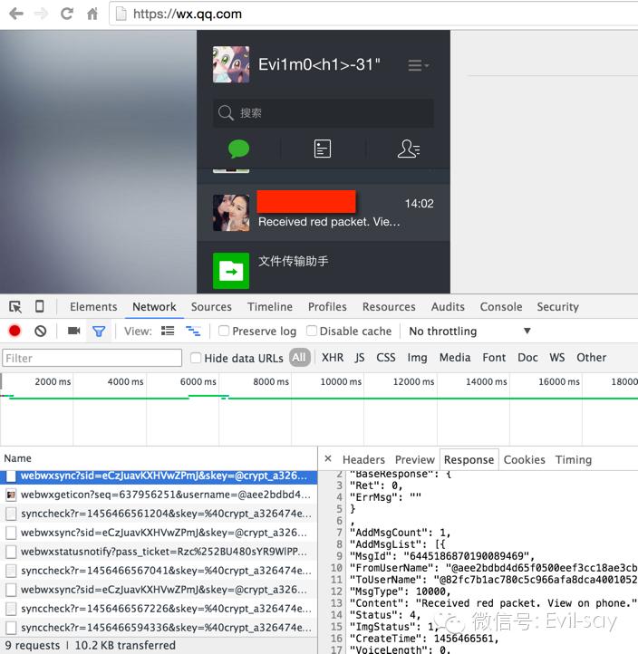
Task: Open the browser home page icon
Action: coord(92,14)
